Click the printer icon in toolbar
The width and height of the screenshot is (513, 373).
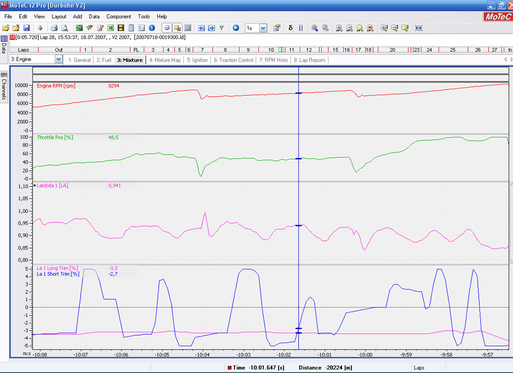pos(54,28)
